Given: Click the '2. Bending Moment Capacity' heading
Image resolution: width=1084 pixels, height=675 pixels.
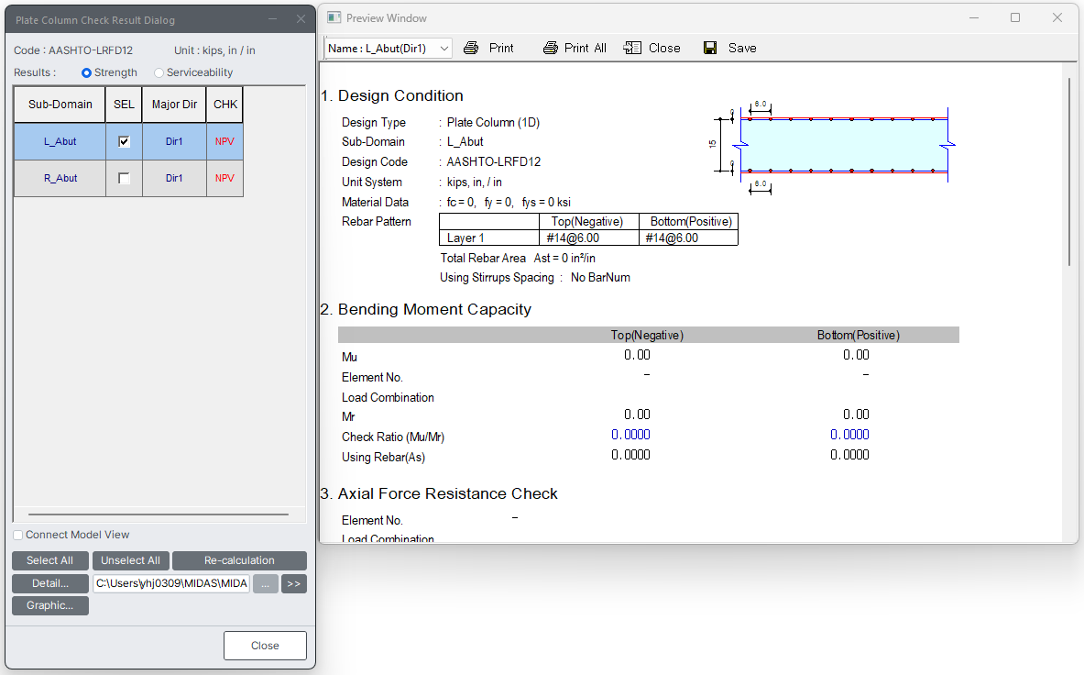Looking at the screenshot, I should 426,309.
